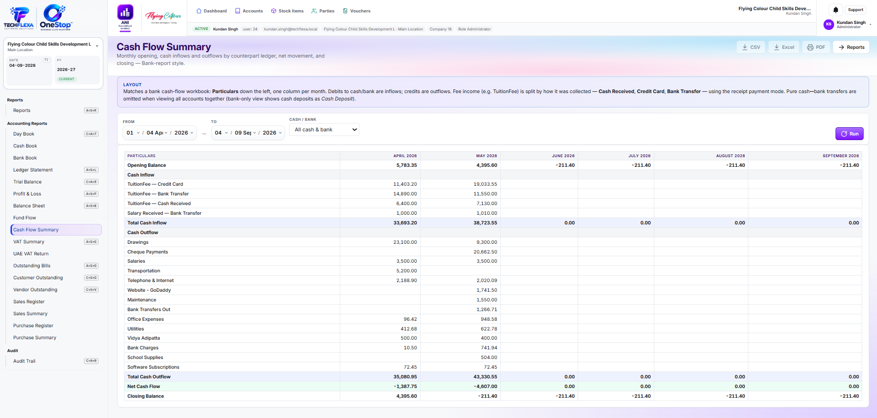Click the KS user avatar
The image size is (877, 418).
tap(829, 24)
